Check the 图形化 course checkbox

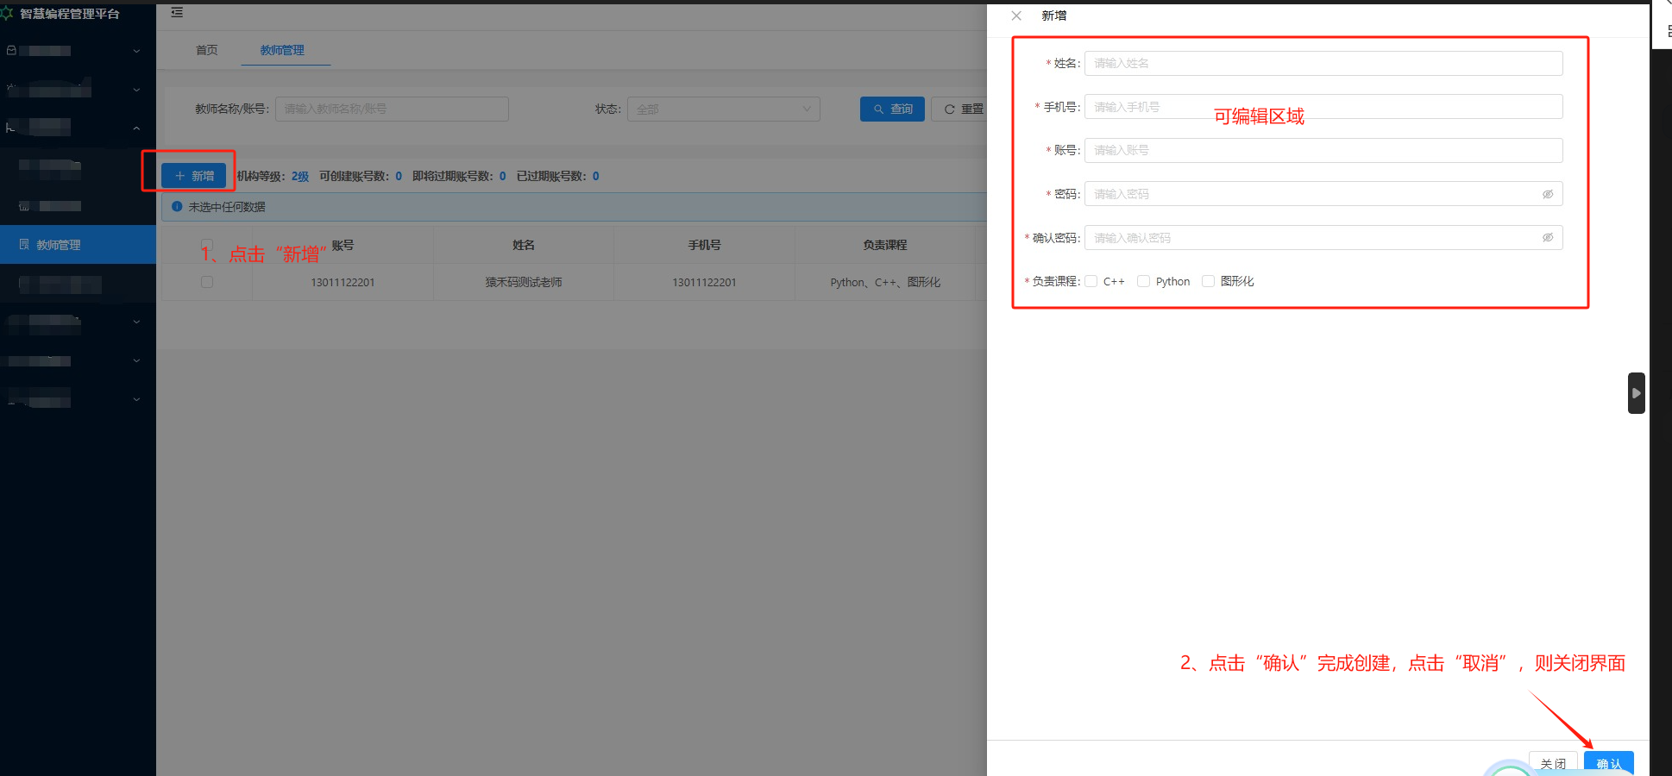pos(1208,281)
